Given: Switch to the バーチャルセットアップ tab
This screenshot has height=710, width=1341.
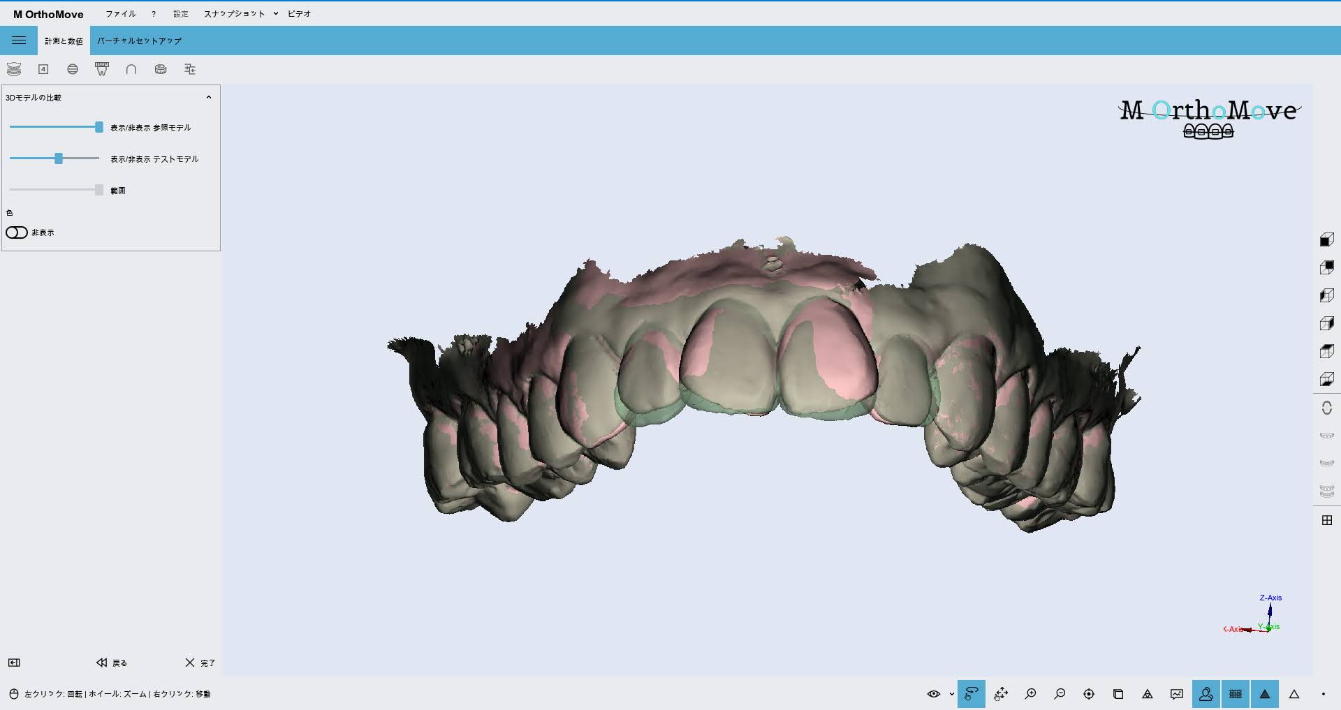Looking at the screenshot, I should (x=139, y=41).
